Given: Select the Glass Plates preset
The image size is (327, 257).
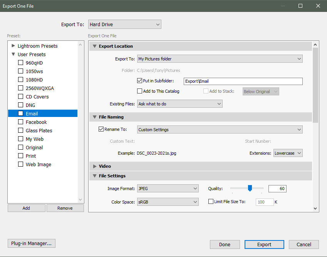Looking at the screenshot, I should coord(39,130).
